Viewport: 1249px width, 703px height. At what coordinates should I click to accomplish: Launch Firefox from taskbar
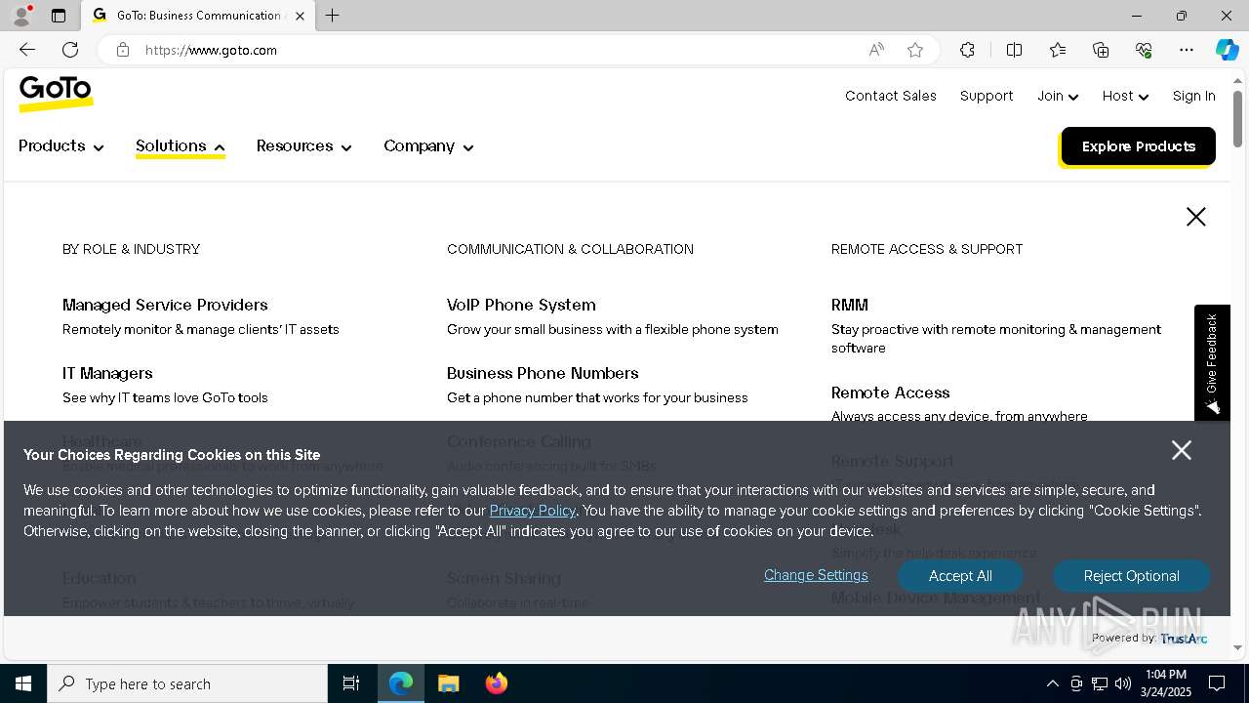pos(496,683)
